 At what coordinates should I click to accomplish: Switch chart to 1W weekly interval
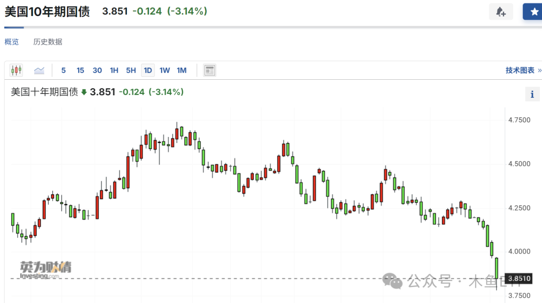tap(165, 70)
